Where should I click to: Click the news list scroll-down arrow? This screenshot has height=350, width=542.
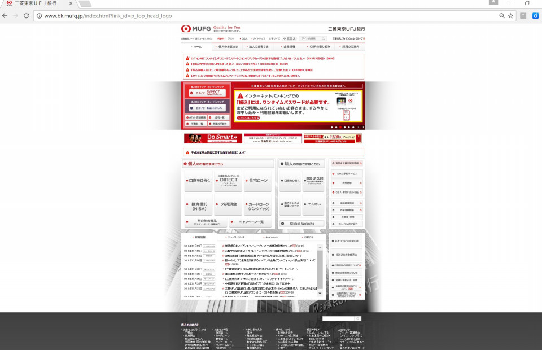pyautogui.click(x=320, y=294)
